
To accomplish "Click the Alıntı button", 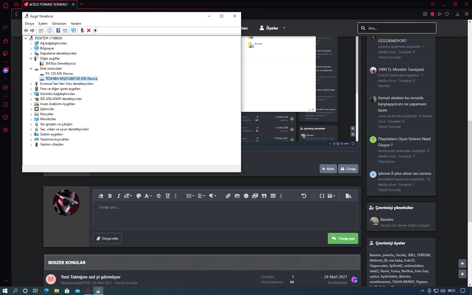I will 328,169.
